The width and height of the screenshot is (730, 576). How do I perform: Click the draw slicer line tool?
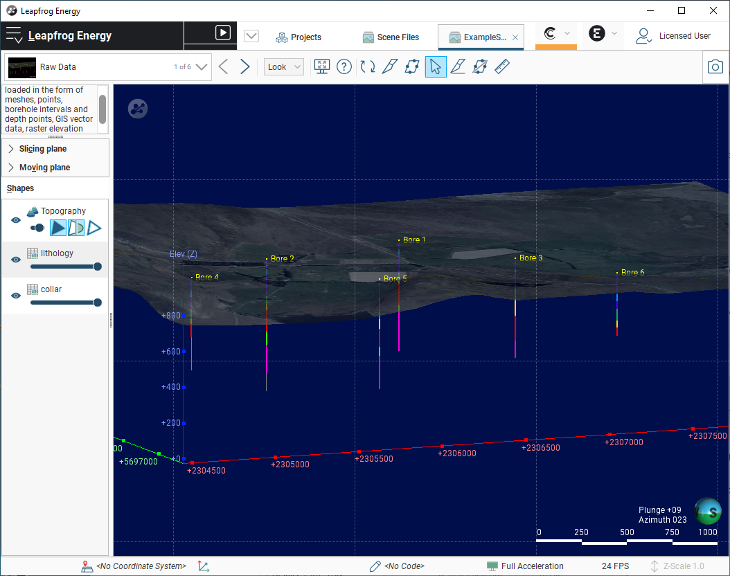390,66
